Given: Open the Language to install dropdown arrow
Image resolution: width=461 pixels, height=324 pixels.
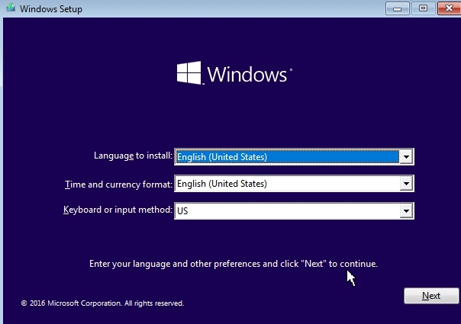Looking at the screenshot, I should point(406,157).
